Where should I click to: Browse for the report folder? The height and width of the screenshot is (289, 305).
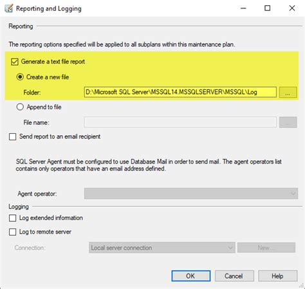288,92
